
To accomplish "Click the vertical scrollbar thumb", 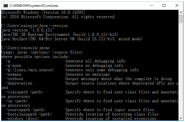I will [181, 19].
